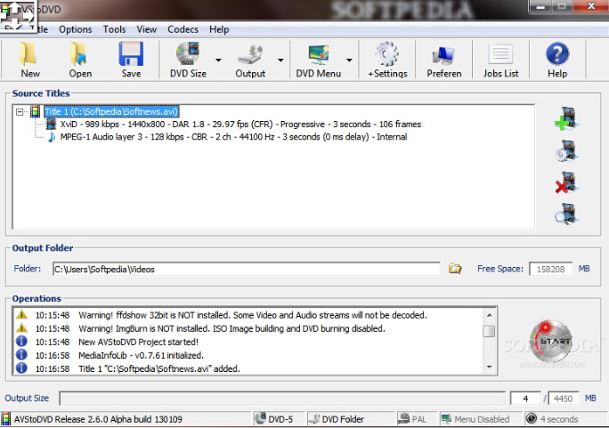Image resolution: width=609 pixels, height=428 pixels.
Task: Browse output folder with the folder icon
Action: [x=455, y=269]
